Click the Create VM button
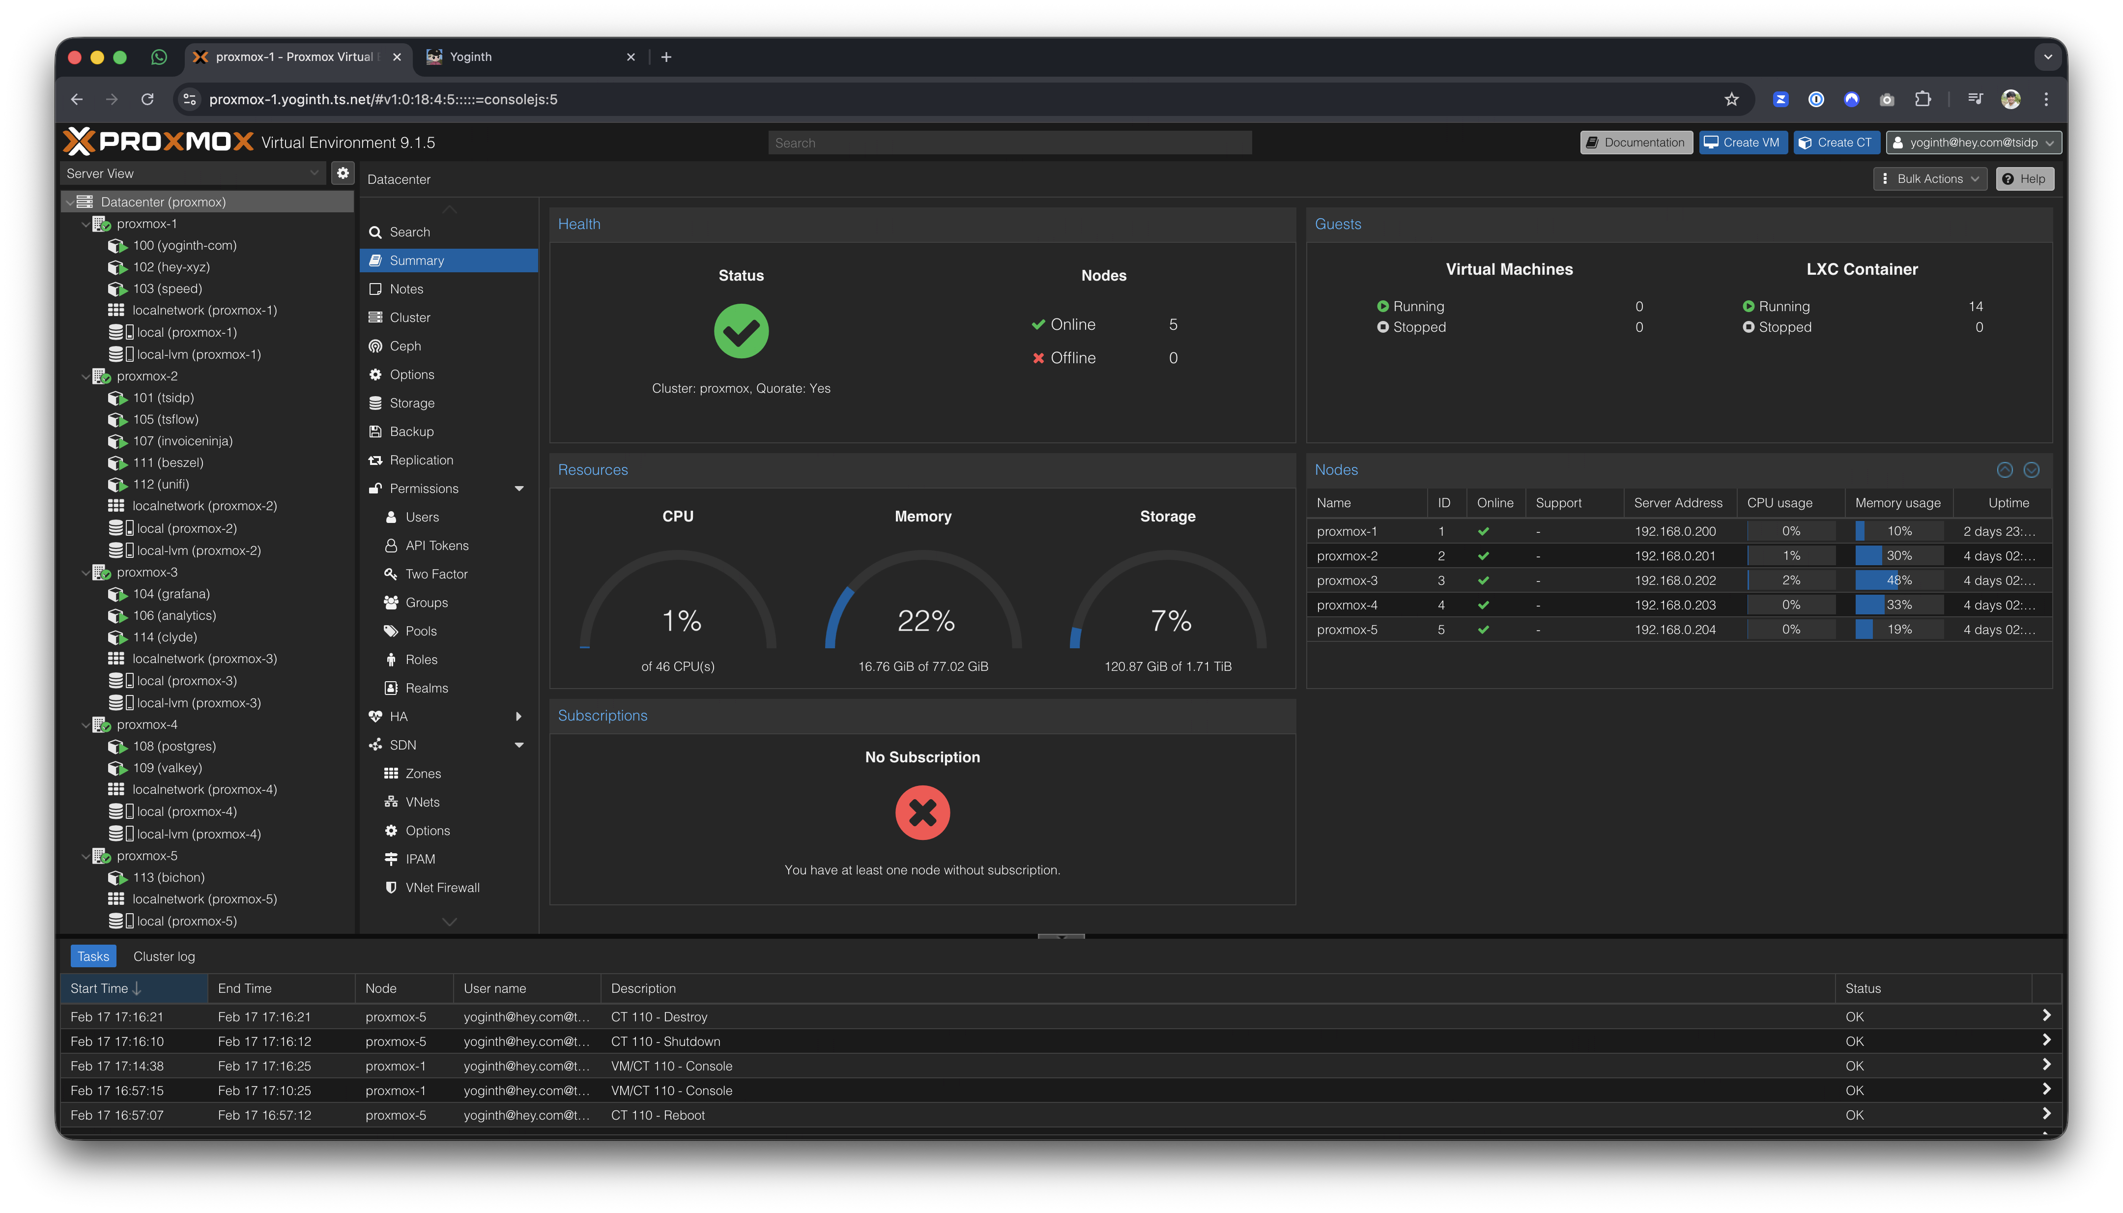Image resolution: width=2123 pixels, height=1213 pixels. (1742, 143)
